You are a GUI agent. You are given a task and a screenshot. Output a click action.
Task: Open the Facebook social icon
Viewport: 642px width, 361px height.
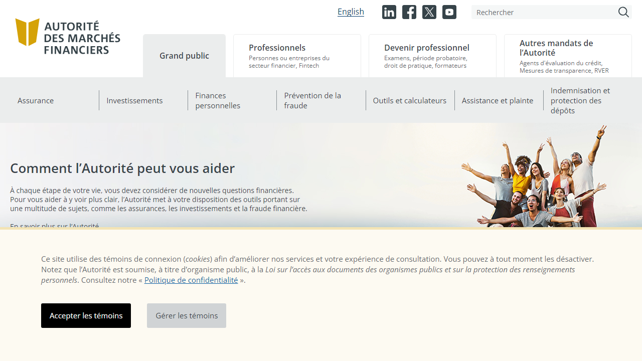click(x=409, y=12)
